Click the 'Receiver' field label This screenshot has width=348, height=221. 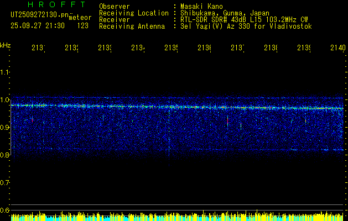(115, 20)
